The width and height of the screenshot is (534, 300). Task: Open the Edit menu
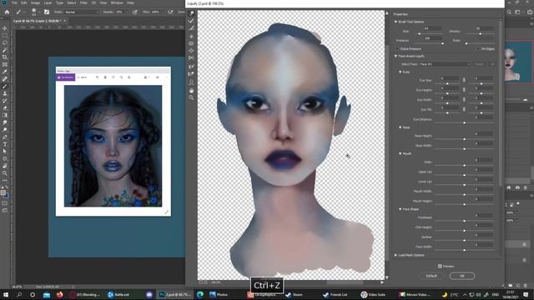click(x=24, y=2)
